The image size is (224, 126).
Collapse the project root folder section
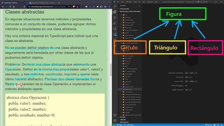point(130,12)
